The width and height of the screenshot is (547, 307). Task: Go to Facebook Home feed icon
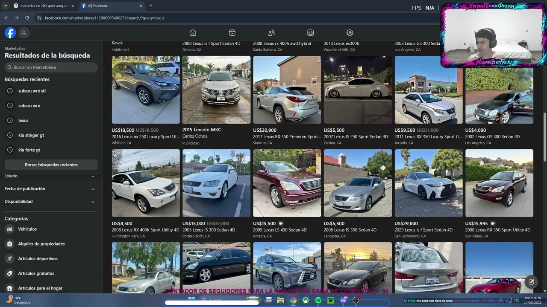tap(193, 33)
